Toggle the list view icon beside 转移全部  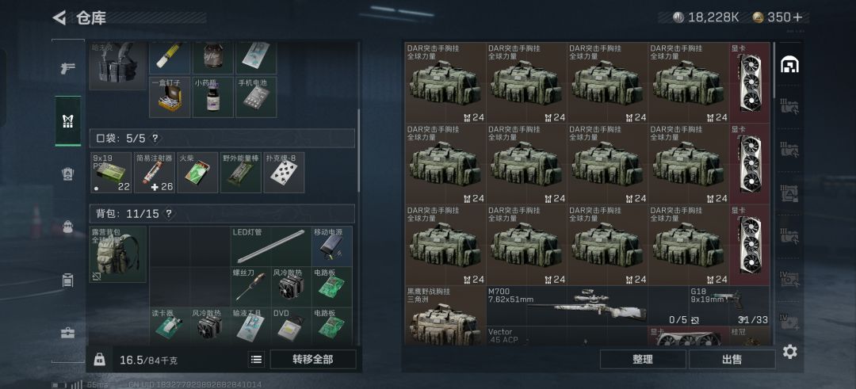pos(256,360)
